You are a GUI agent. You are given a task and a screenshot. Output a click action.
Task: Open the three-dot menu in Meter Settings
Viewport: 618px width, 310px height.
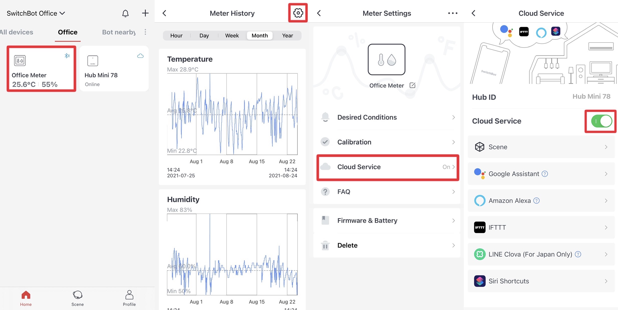pos(453,13)
